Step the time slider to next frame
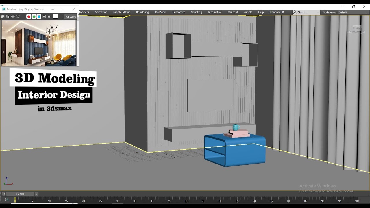Viewport: 370px width, 208px height. [x=36, y=194]
